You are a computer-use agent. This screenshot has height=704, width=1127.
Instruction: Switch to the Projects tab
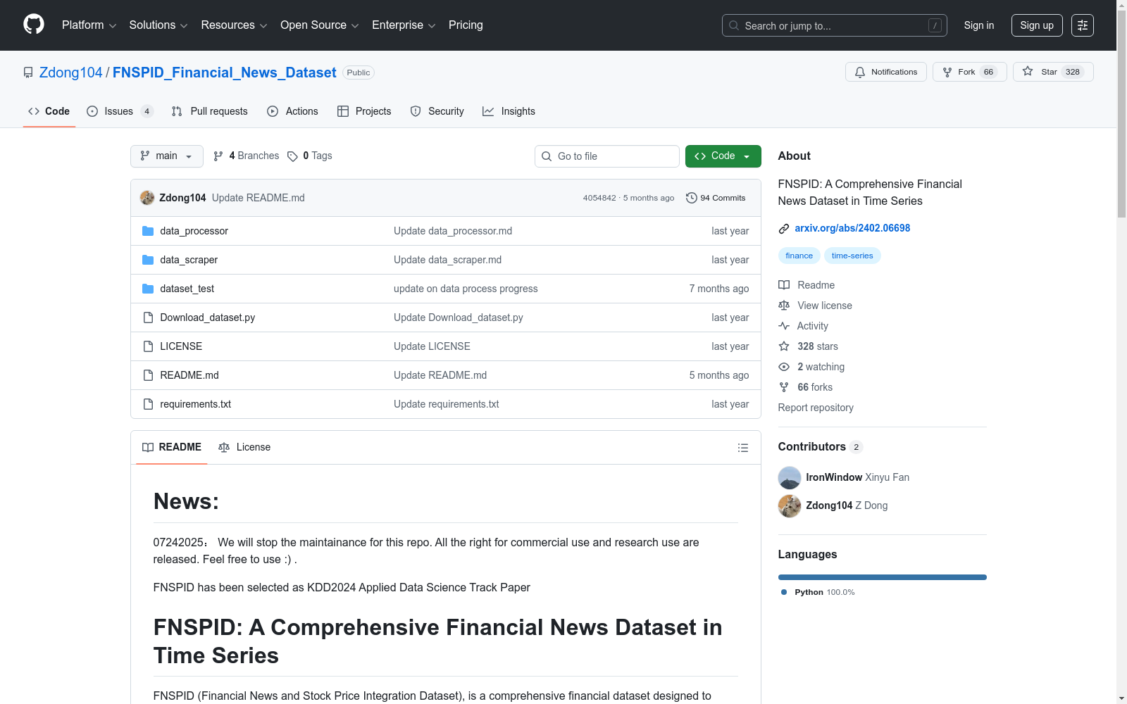point(364,111)
